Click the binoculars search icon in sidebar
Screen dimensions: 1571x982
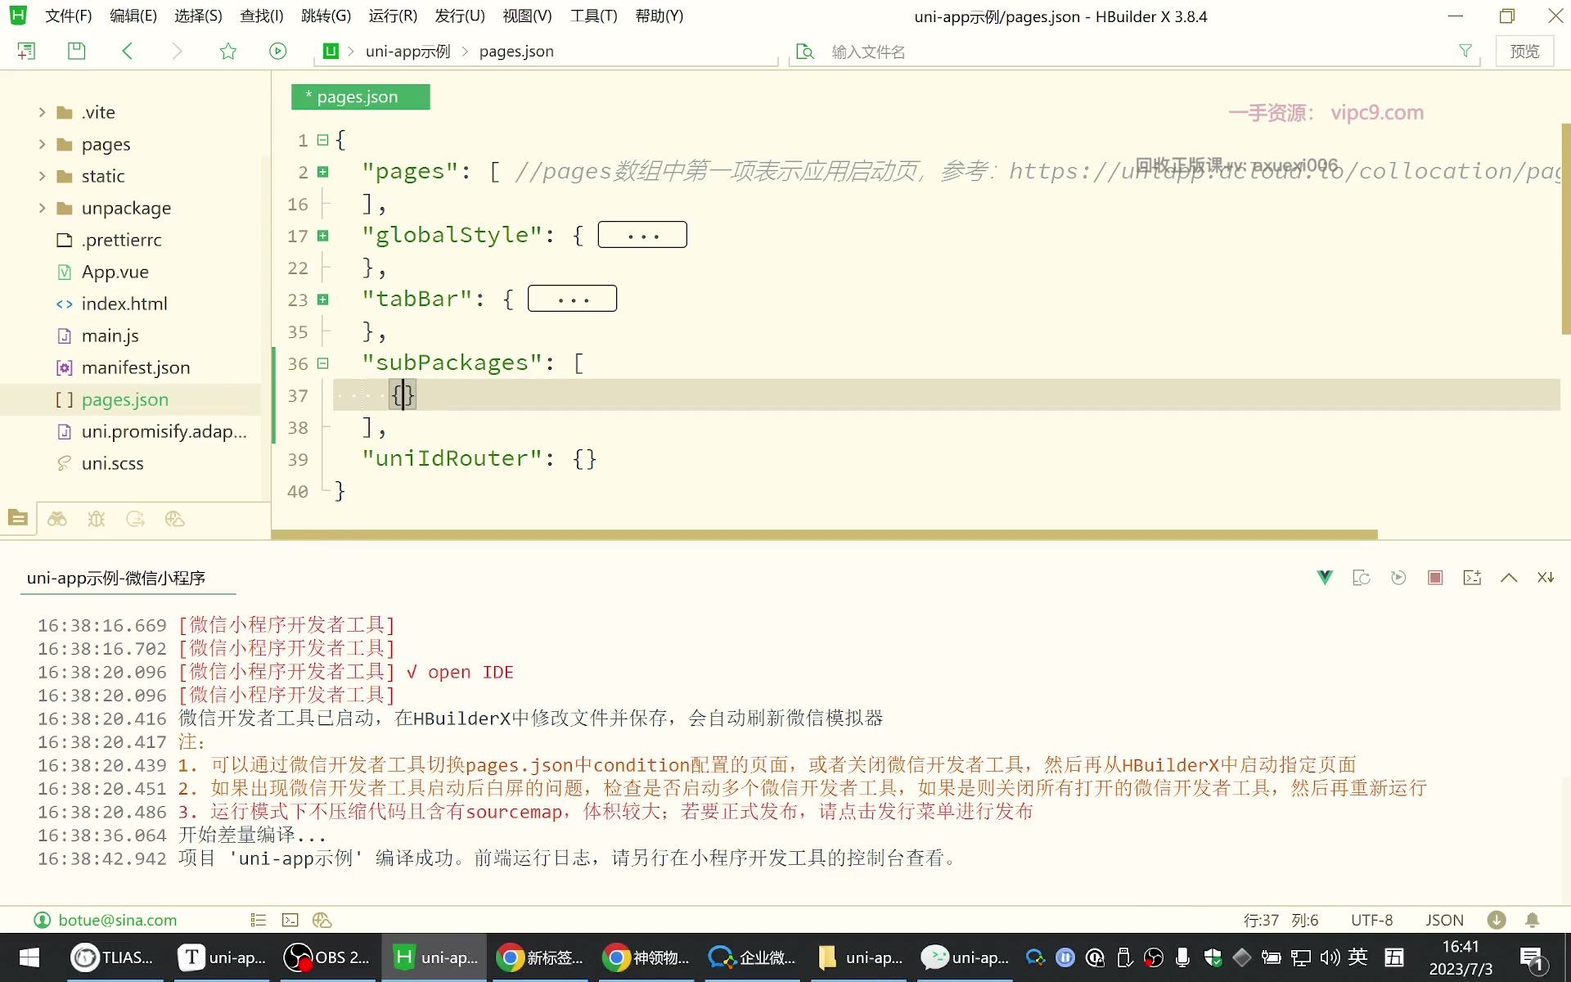[57, 518]
